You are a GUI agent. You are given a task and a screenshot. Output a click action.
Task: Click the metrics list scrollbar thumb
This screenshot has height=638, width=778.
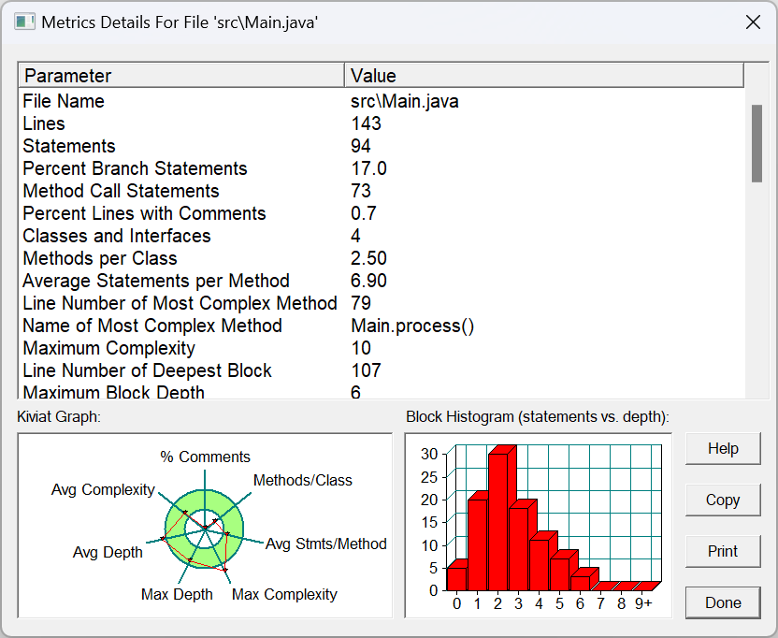tap(756, 143)
